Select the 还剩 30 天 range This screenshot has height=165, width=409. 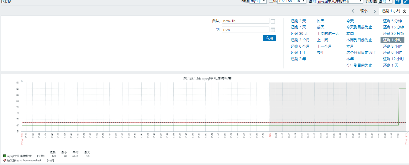(299, 34)
